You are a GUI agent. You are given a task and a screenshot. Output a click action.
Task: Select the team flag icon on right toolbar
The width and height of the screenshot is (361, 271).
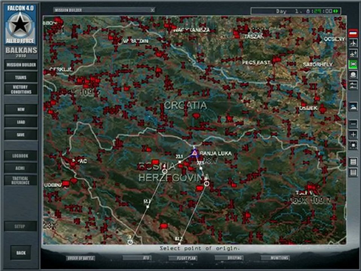pos(353,33)
